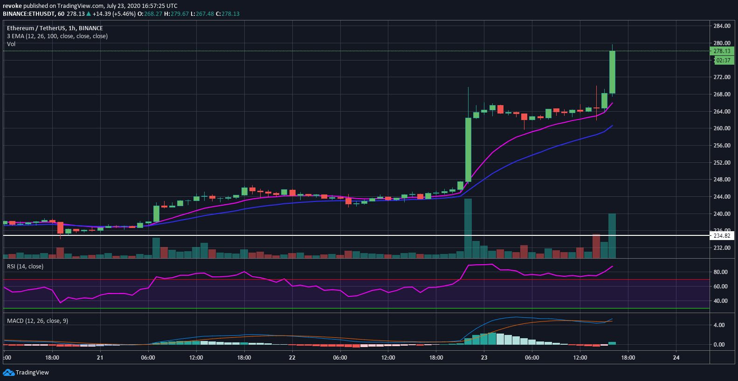Click the Vol indicator label
738x381 pixels.
click(11, 44)
